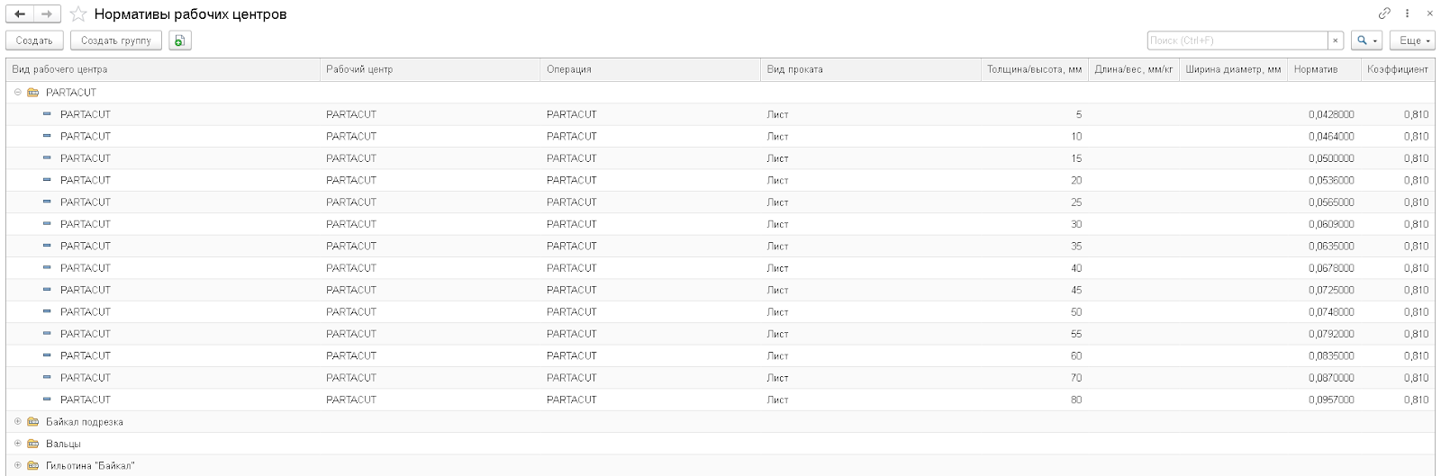Image resolution: width=1441 pixels, height=476 pixels.
Task: Expand the Гильотина "Байкал" group
Action: 17,466
